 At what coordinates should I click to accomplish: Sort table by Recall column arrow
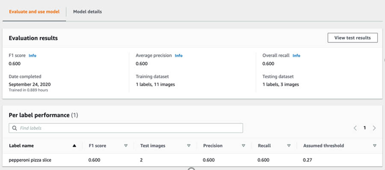289,146
